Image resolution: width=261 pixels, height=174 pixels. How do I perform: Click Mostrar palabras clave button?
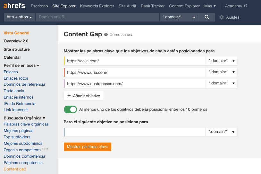(x=88, y=147)
